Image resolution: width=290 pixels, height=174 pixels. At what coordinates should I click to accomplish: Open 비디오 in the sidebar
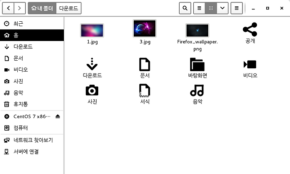[32, 70]
